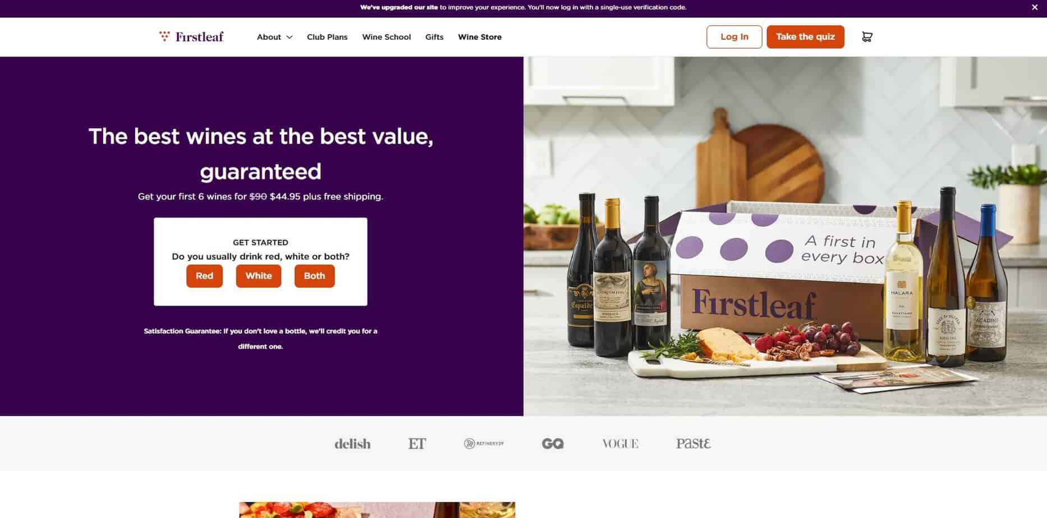The height and width of the screenshot is (518, 1047).
Task: Click the Firstleaf logo
Action: coord(191,37)
